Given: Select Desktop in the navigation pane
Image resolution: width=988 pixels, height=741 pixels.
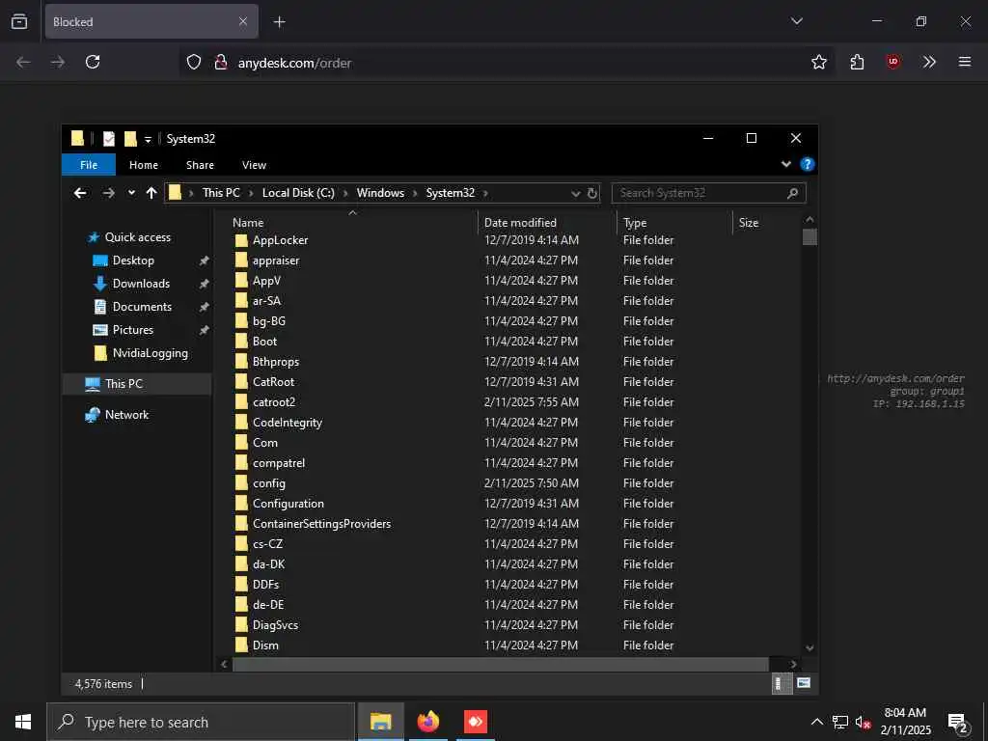Looking at the screenshot, I should click(133, 261).
